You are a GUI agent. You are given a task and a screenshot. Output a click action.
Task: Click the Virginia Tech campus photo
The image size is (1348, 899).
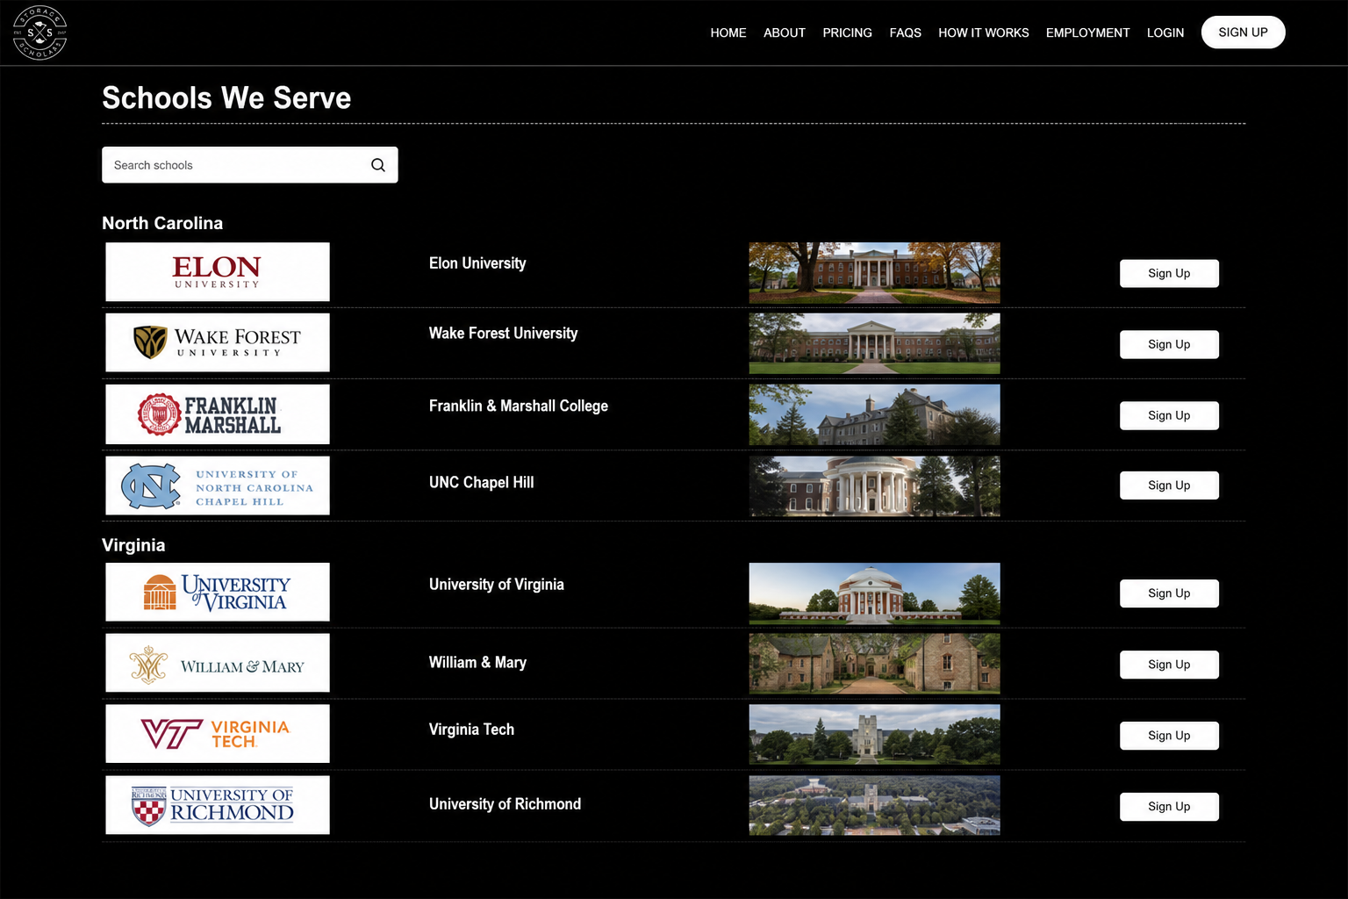coord(874,735)
